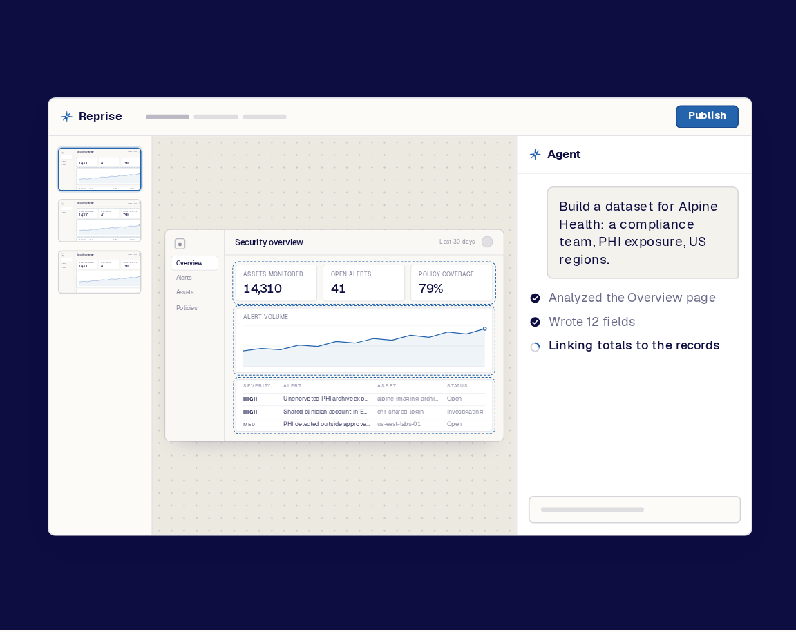Click the Asset column header
The image size is (796, 632).
tap(387, 386)
